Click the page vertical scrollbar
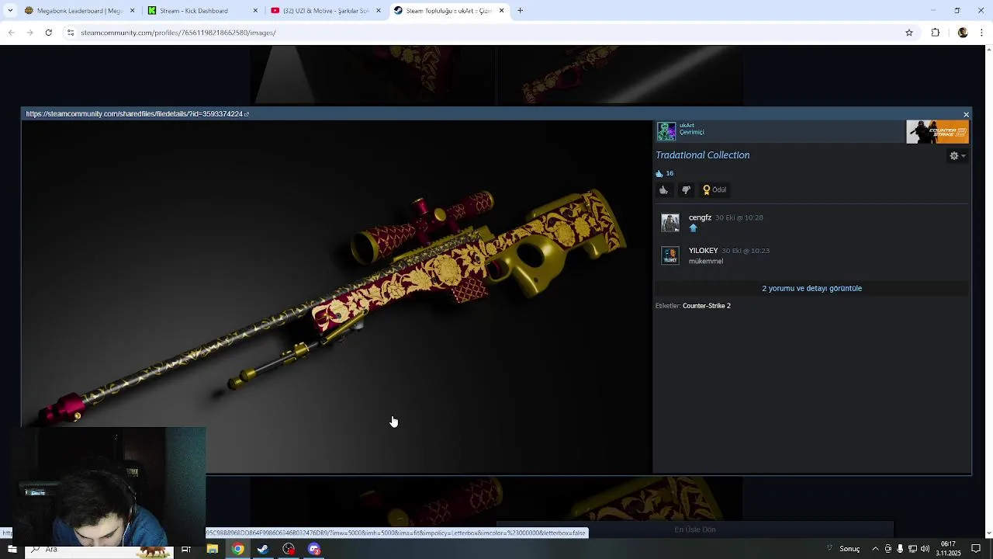This screenshot has height=559, width=993. [988, 290]
